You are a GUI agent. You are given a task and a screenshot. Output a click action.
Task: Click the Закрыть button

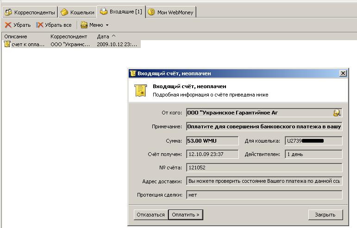(326, 215)
